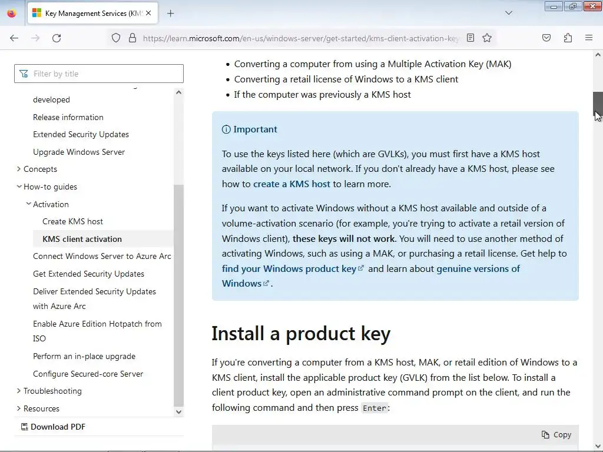Image resolution: width=603 pixels, height=452 pixels.
Task: Click the filter funnel icon in sidebar
Action: [24, 74]
